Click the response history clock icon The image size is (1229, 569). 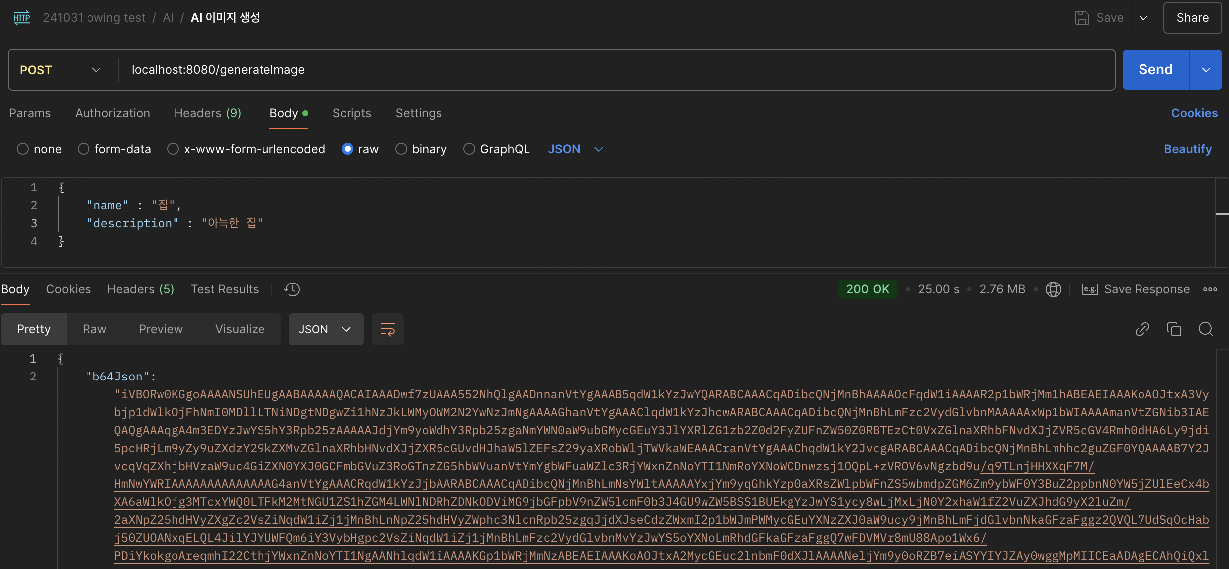pyautogui.click(x=292, y=289)
